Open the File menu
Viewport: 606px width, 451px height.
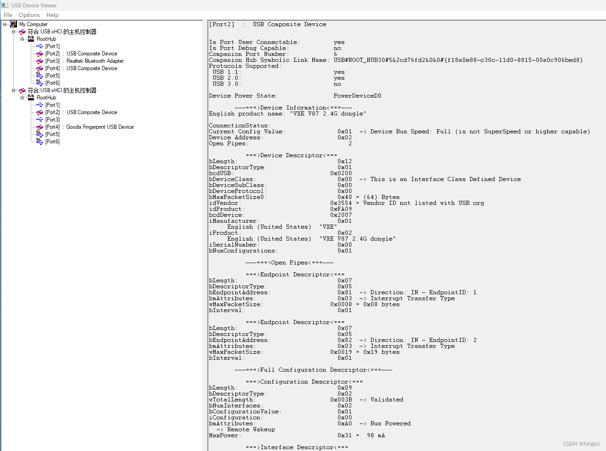(x=8, y=15)
